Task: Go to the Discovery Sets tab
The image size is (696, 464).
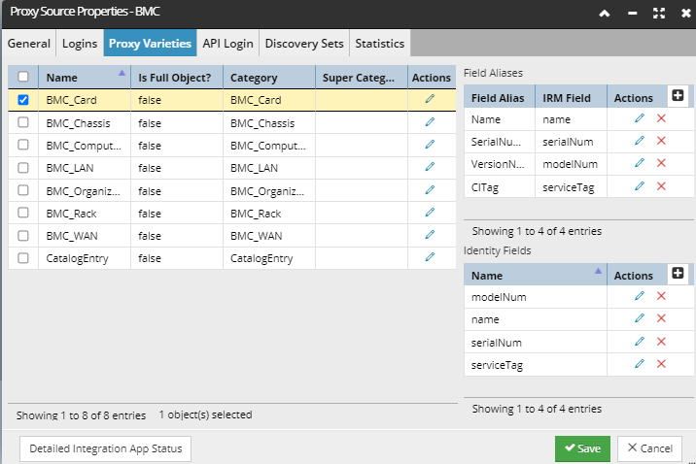Action: coord(304,43)
